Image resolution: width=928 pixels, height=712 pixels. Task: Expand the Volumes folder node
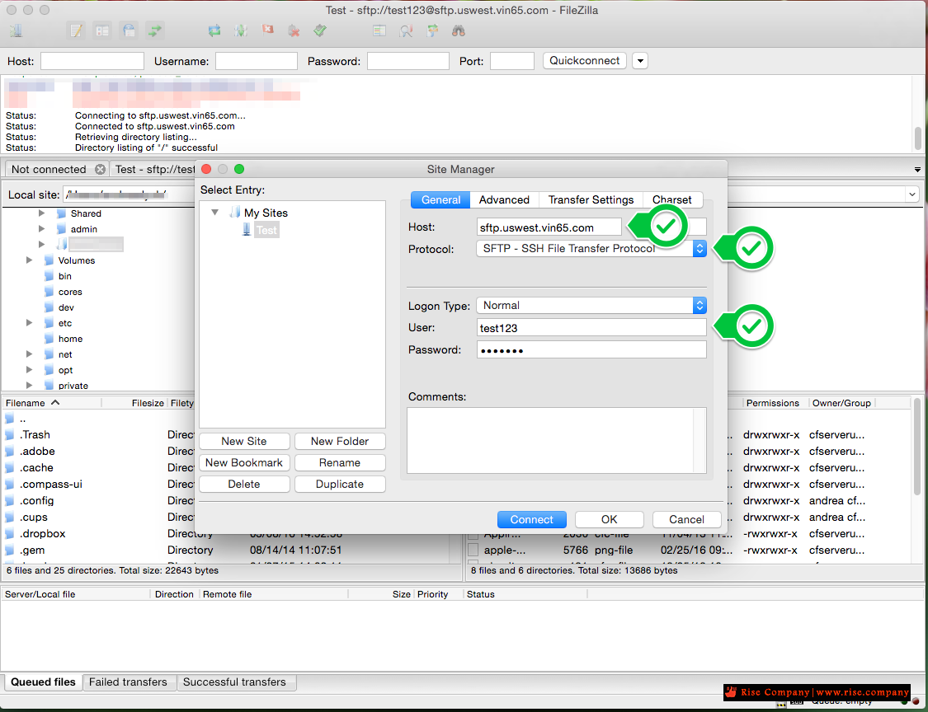29,260
